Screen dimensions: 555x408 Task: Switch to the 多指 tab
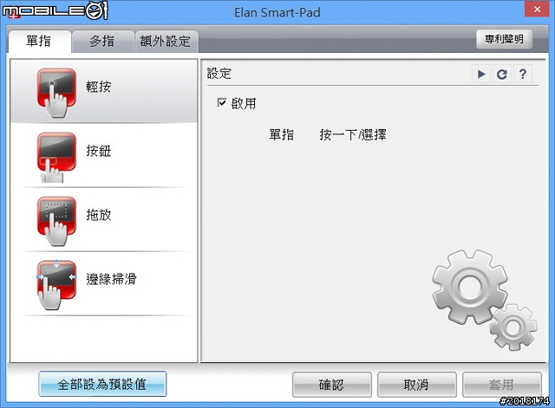[102, 42]
